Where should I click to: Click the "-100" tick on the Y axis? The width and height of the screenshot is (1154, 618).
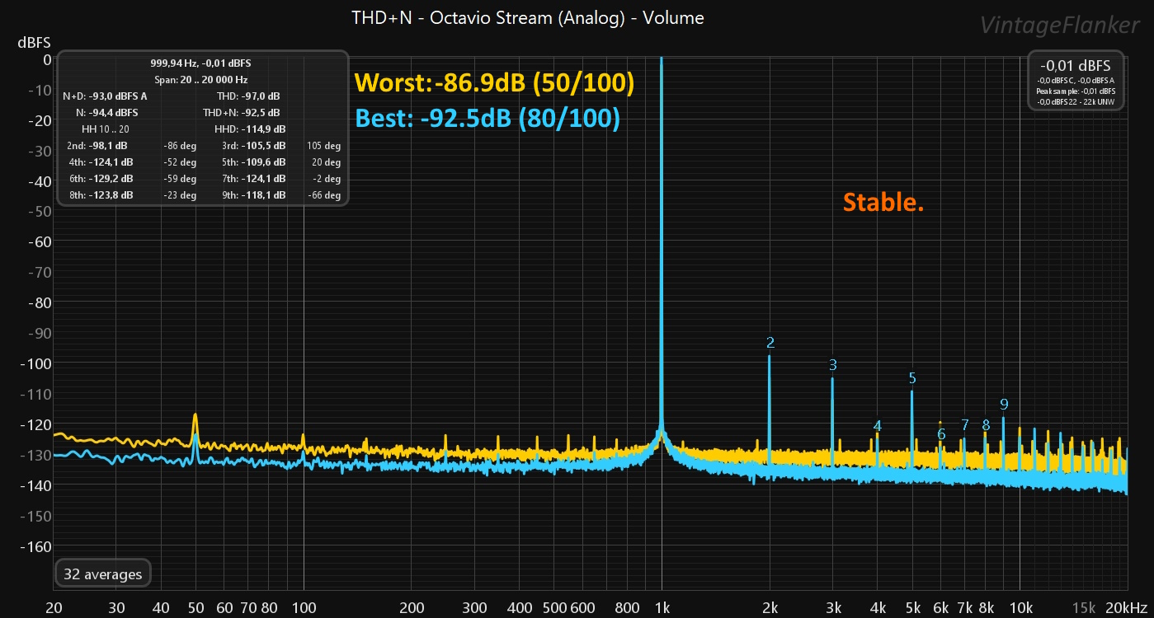[x=35, y=363]
